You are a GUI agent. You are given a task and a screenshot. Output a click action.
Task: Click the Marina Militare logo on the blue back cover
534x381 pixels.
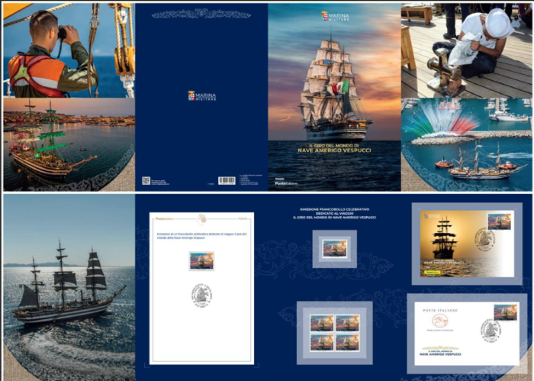[x=201, y=95]
